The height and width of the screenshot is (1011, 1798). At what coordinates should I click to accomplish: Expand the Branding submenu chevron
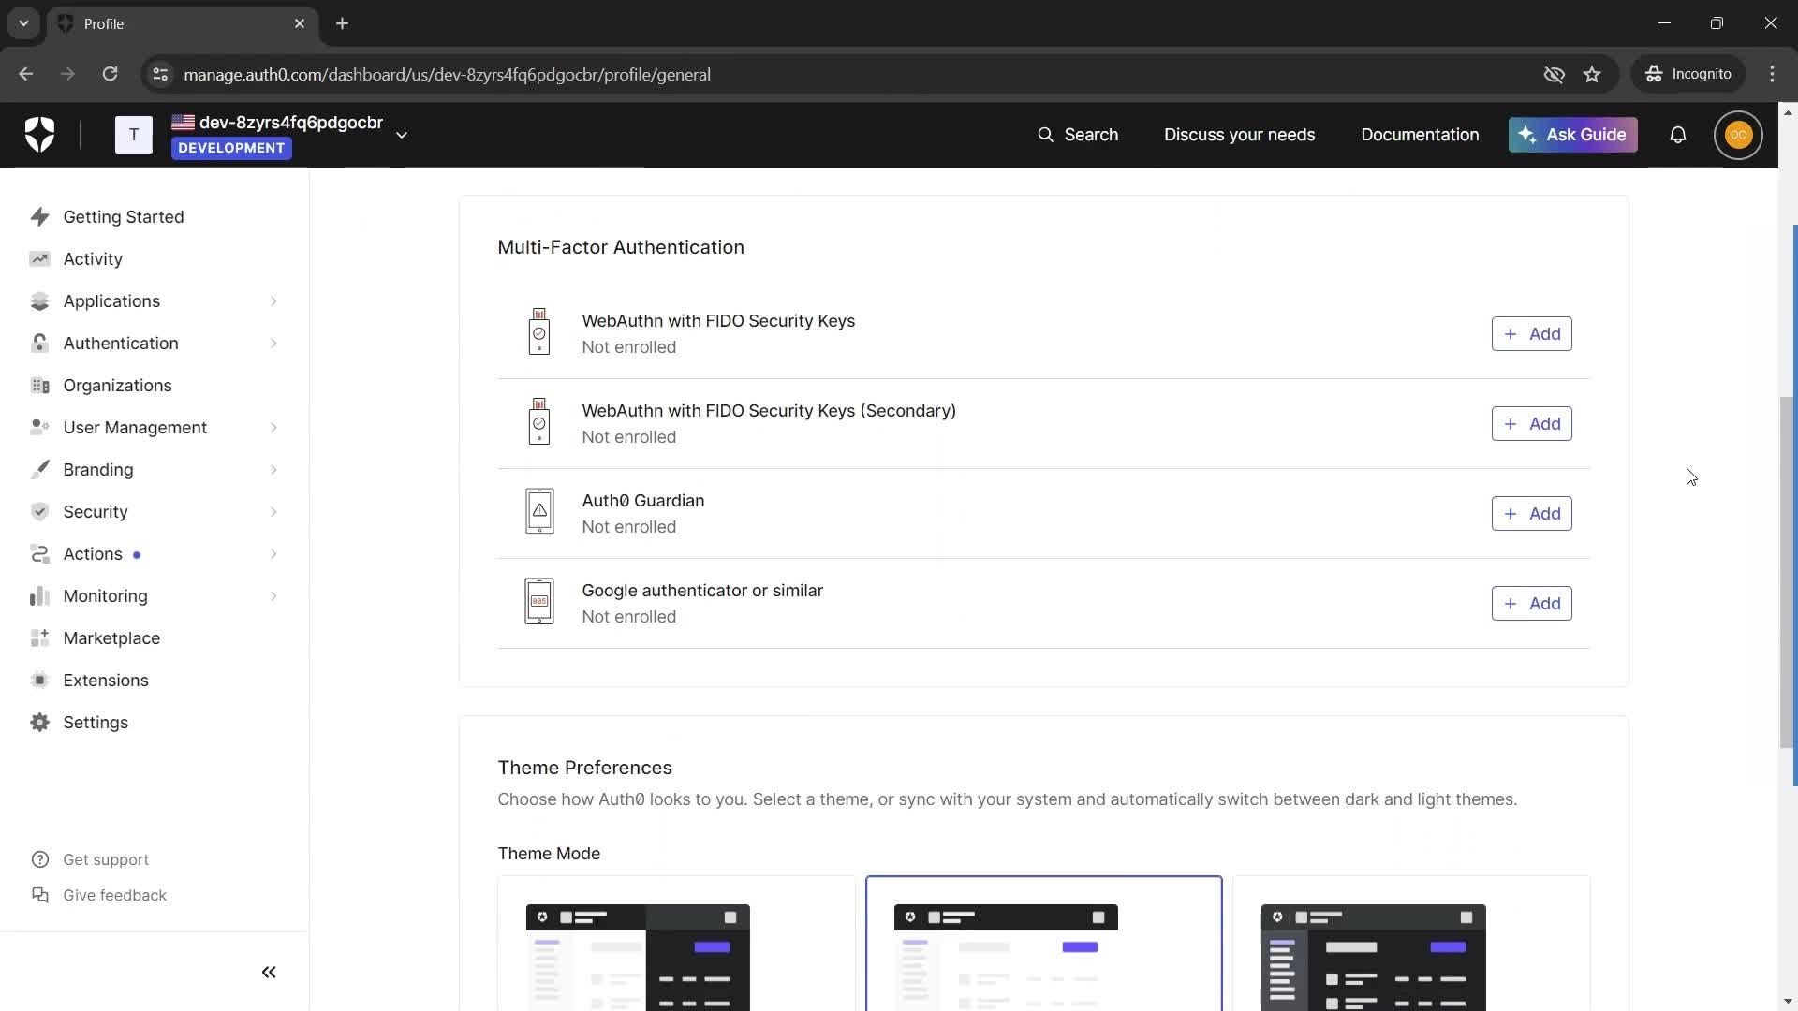point(273,470)
